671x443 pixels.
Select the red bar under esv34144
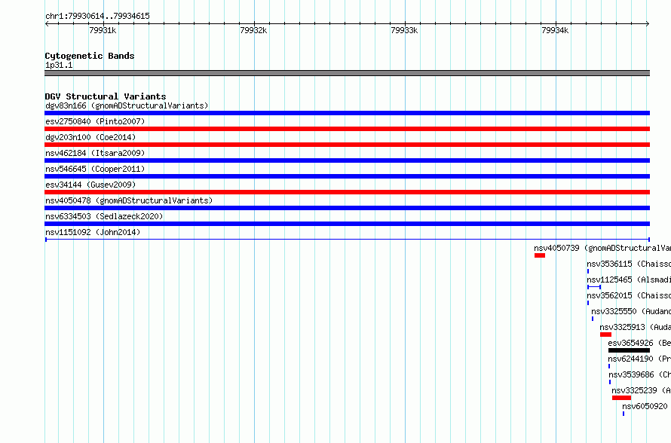[347, 192]
